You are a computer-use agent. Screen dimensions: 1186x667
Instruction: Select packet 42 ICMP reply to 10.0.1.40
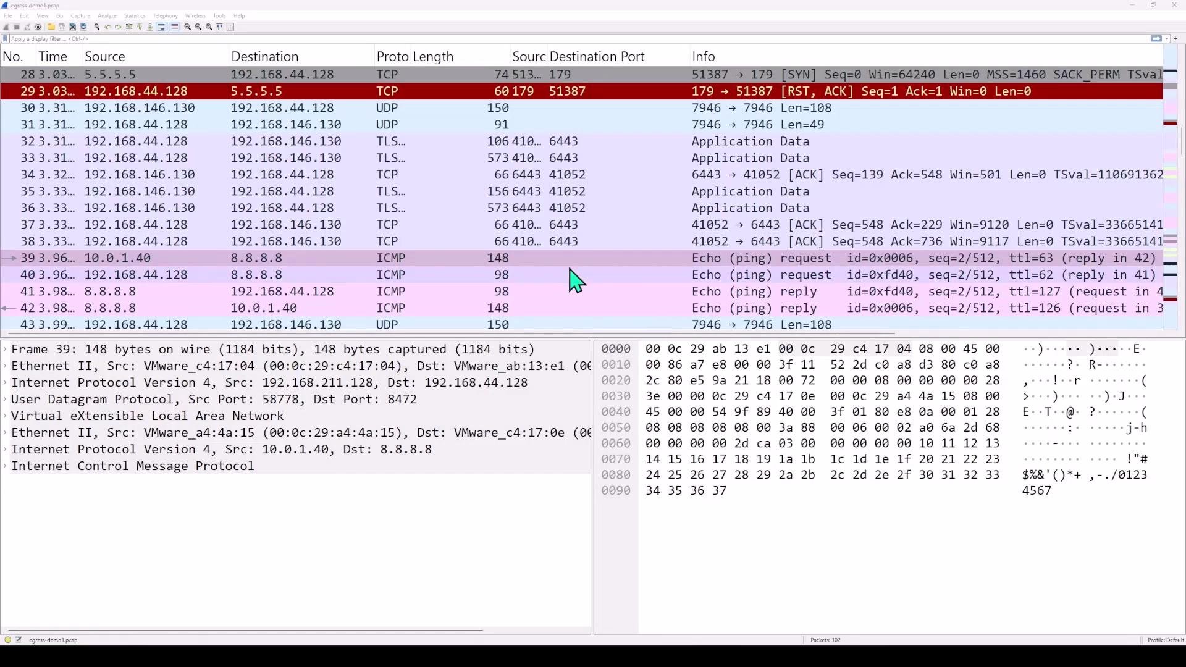click(581, 308)
